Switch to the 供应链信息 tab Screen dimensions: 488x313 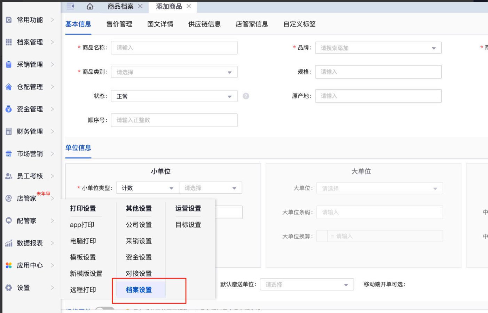tap(204, 24)
